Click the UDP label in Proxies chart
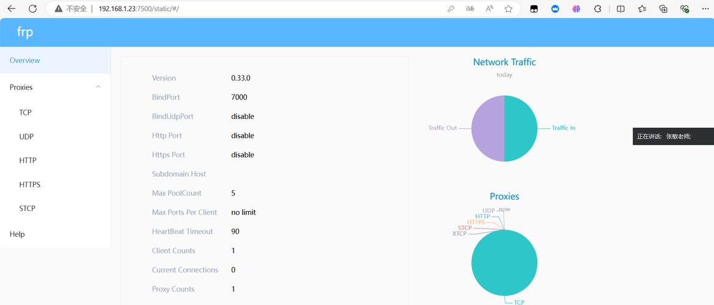The height and width of the screenshot is (305, 714). (488, 210)
